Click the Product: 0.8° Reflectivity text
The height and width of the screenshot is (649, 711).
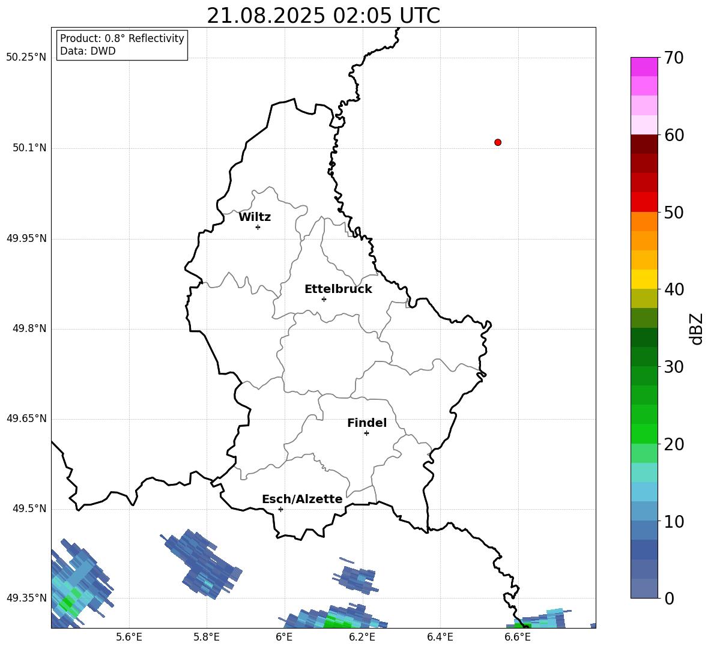click(122, 38)
